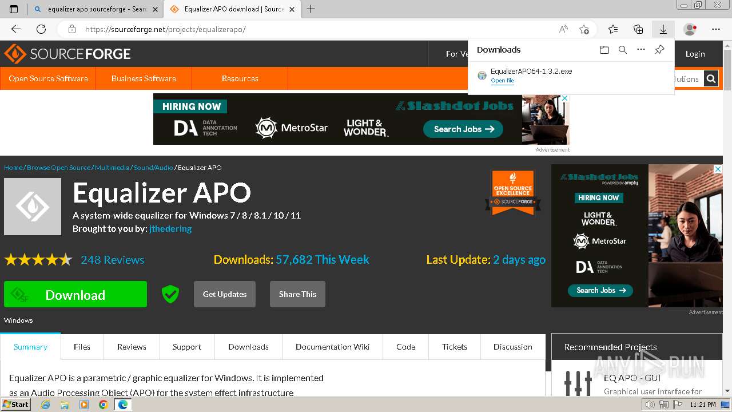The width and height of the screenshot is (732, 412).
Task: Open the Resources menu
Action: tap(240, 78)
